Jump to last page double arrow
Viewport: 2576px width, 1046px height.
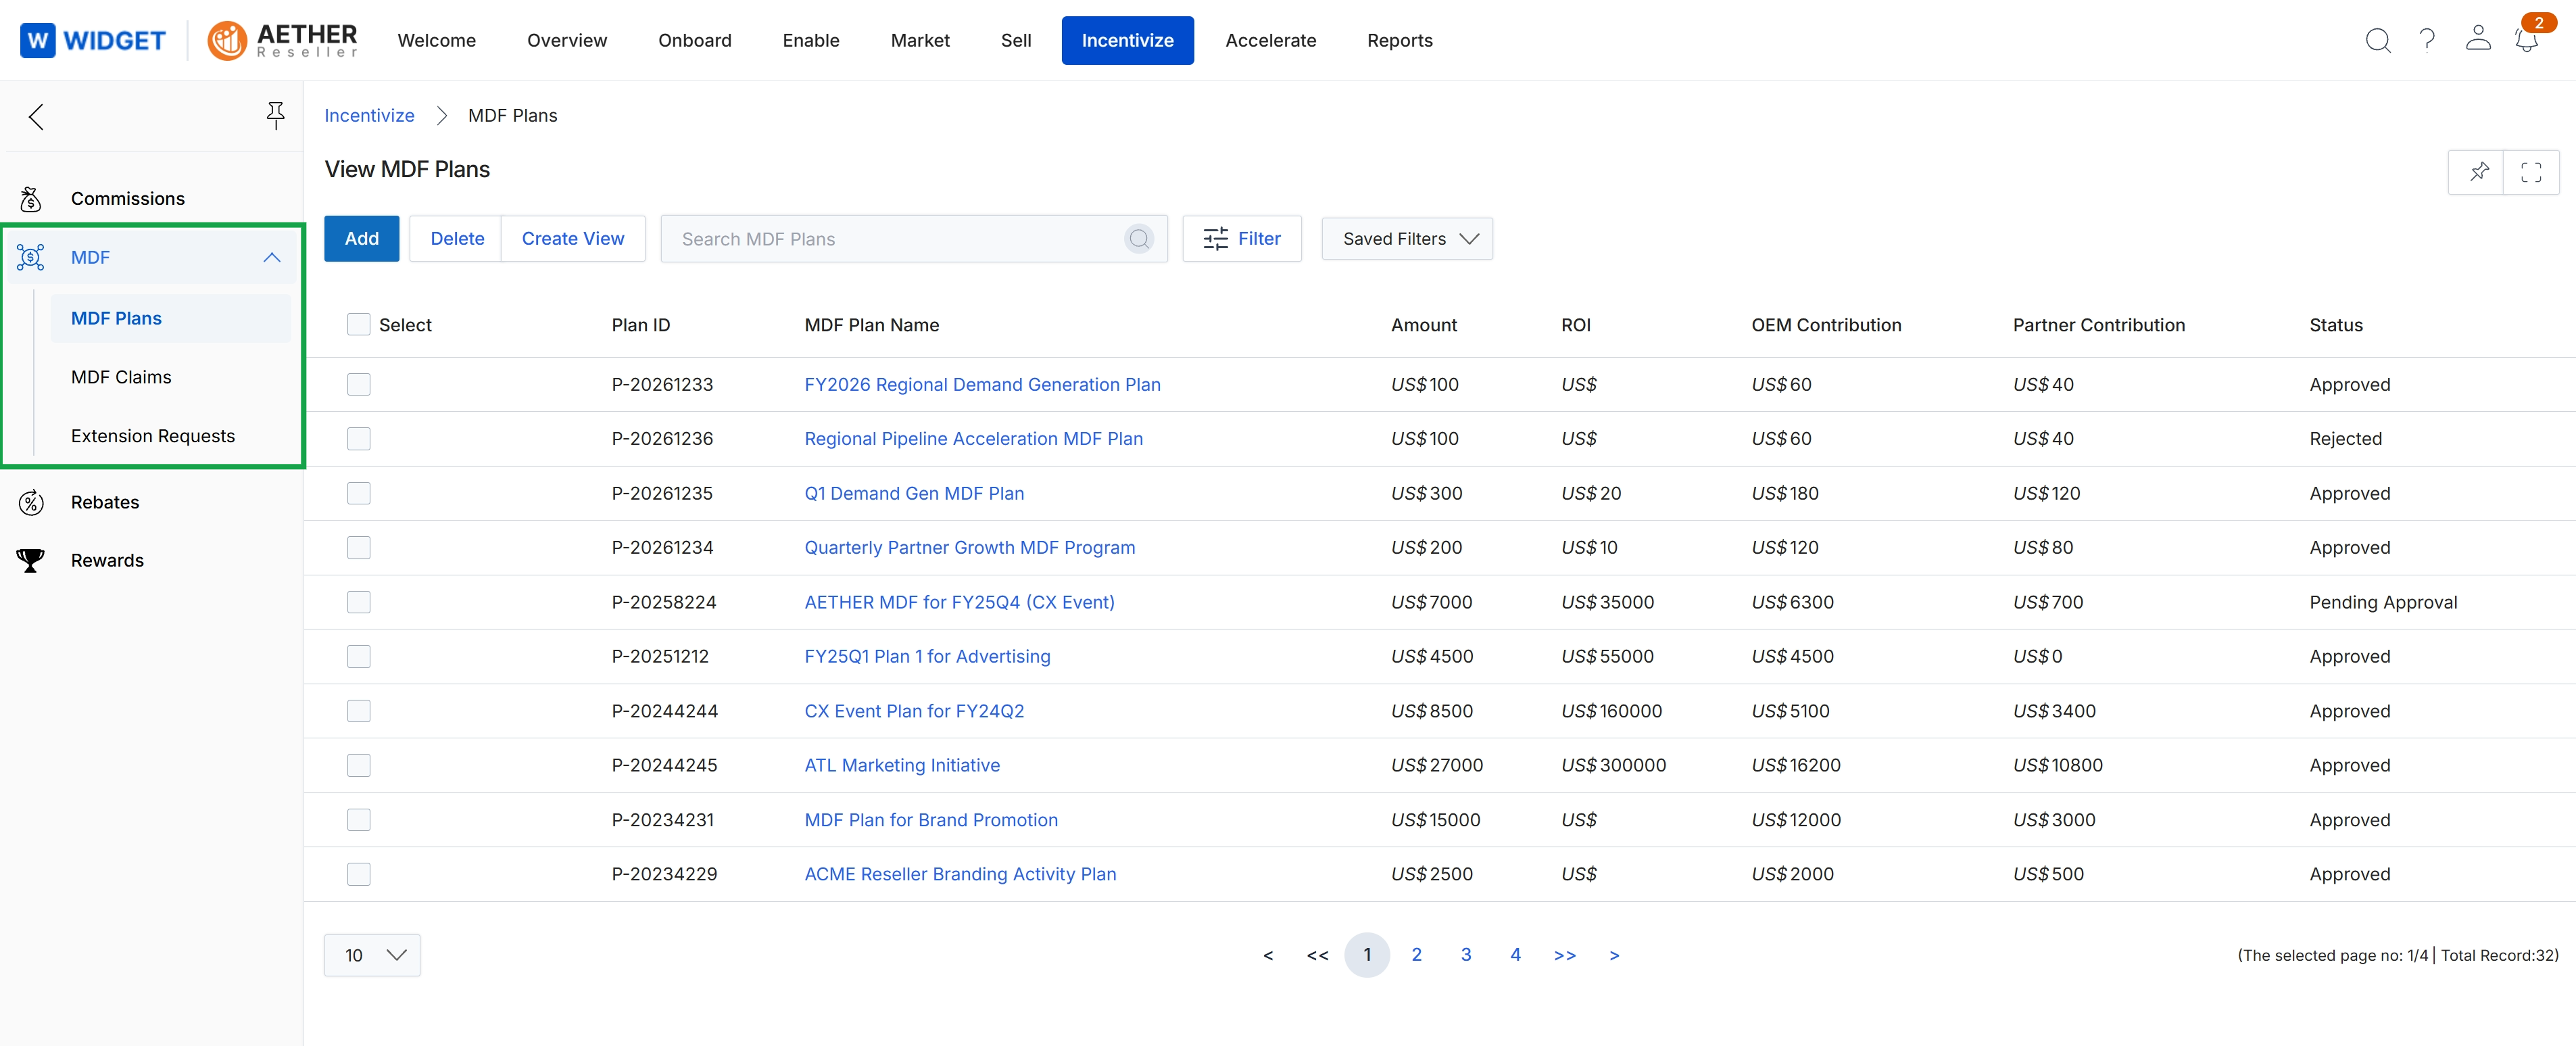[1565, 955]
